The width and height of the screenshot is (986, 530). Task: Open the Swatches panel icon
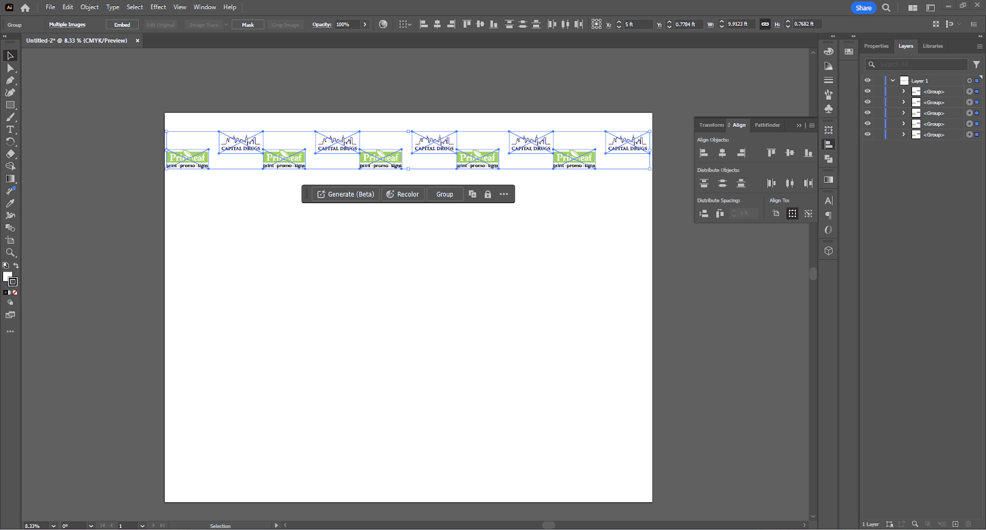point(849,51)
